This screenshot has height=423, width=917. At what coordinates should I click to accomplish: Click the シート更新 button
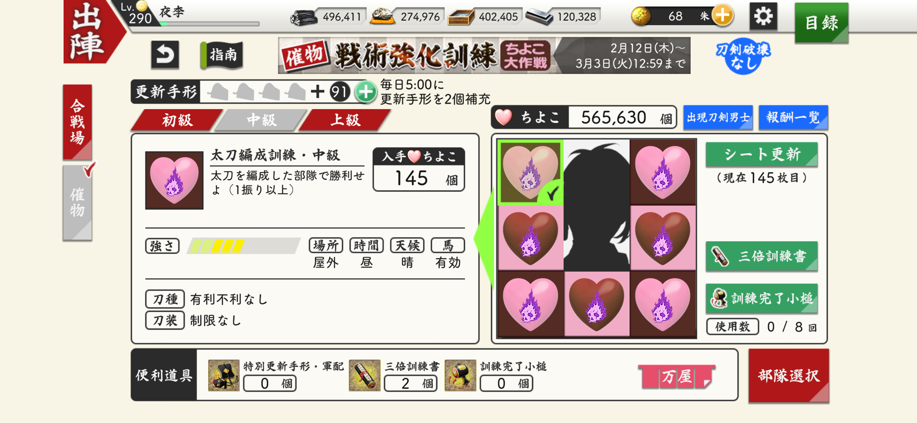tap(762, 154)
